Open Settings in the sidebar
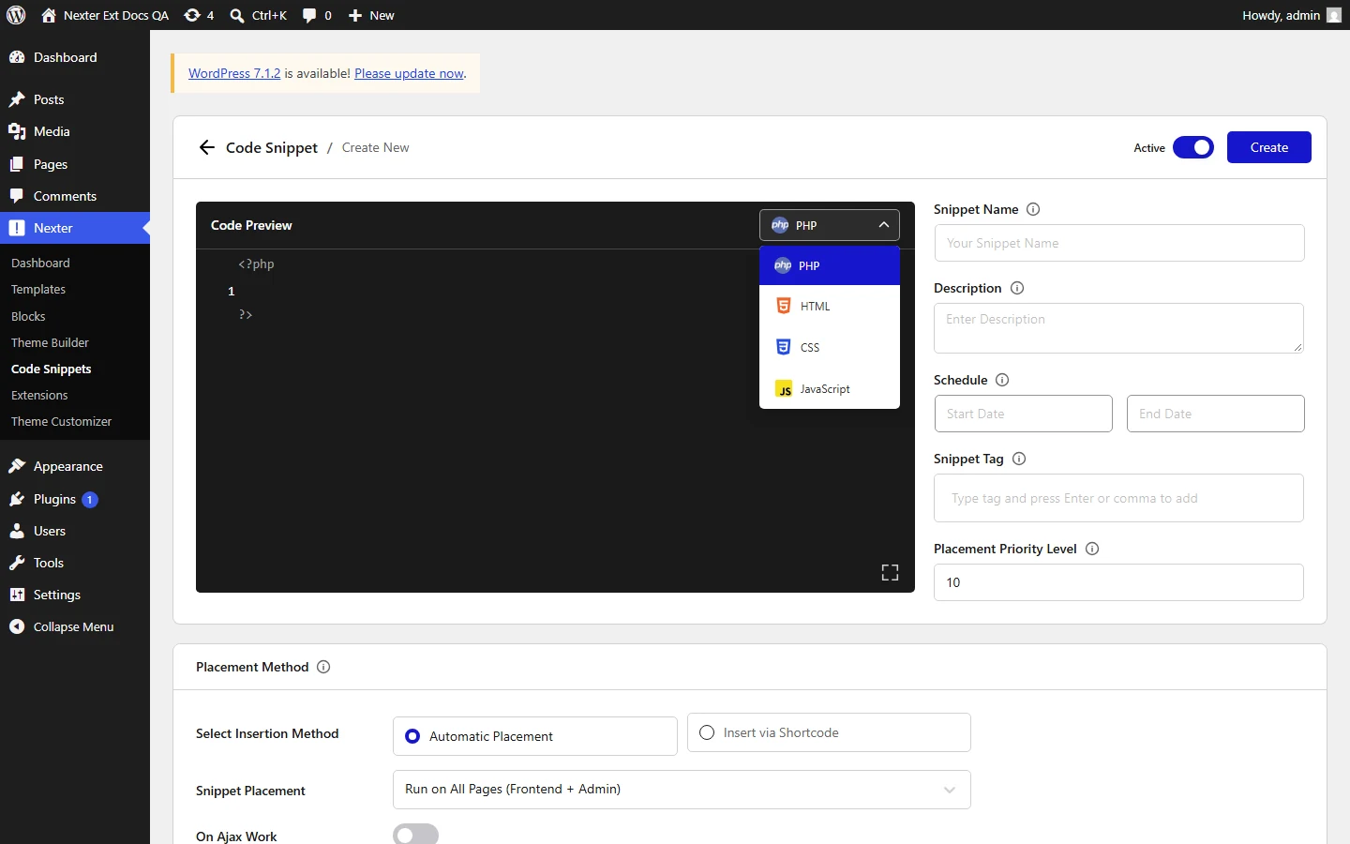The image size is (1350, 844). 75,595
